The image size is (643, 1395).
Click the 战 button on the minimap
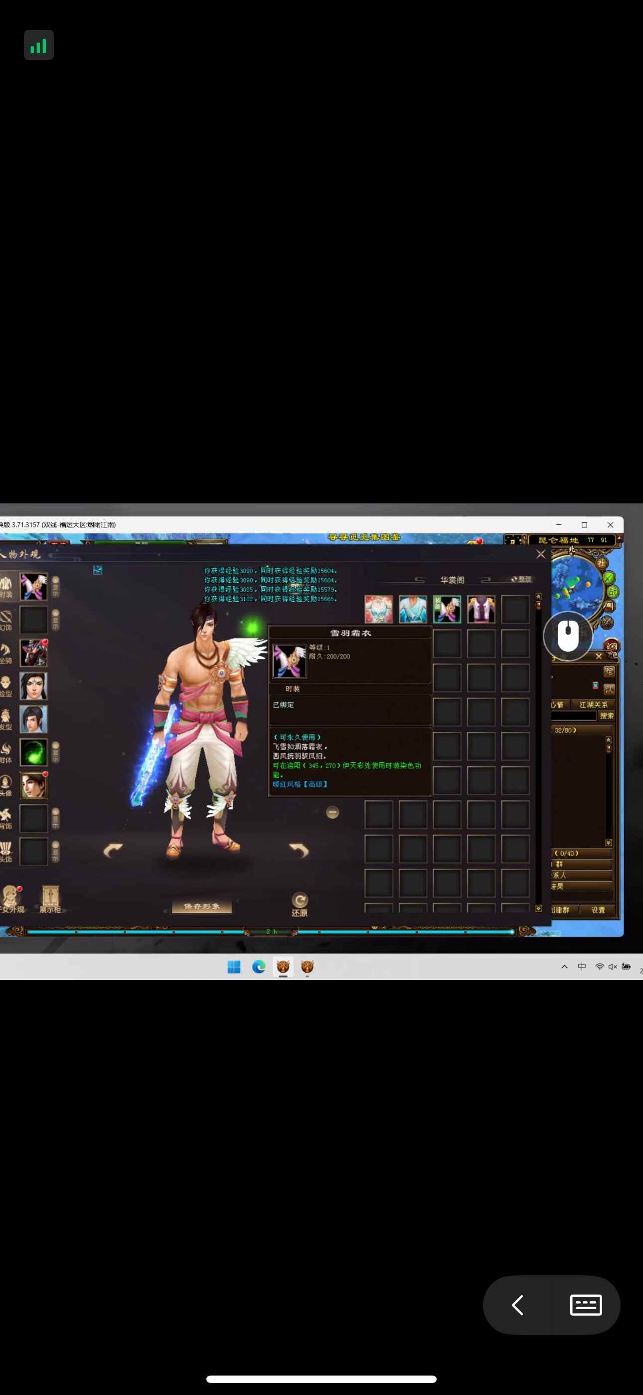point(613,592)
